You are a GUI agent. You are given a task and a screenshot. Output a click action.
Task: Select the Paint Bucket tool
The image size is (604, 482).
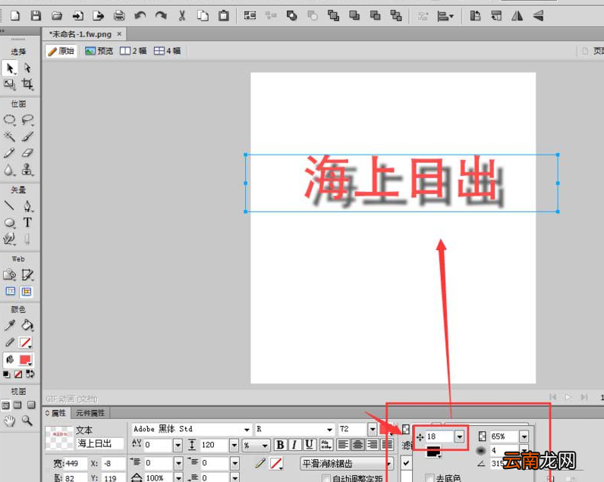[27, 325]
